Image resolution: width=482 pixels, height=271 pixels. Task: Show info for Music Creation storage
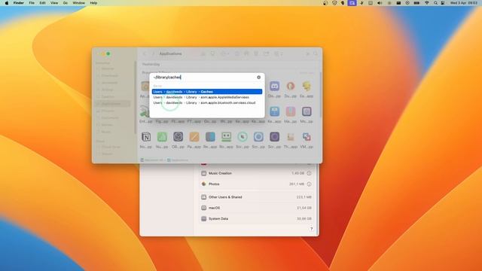309,173
